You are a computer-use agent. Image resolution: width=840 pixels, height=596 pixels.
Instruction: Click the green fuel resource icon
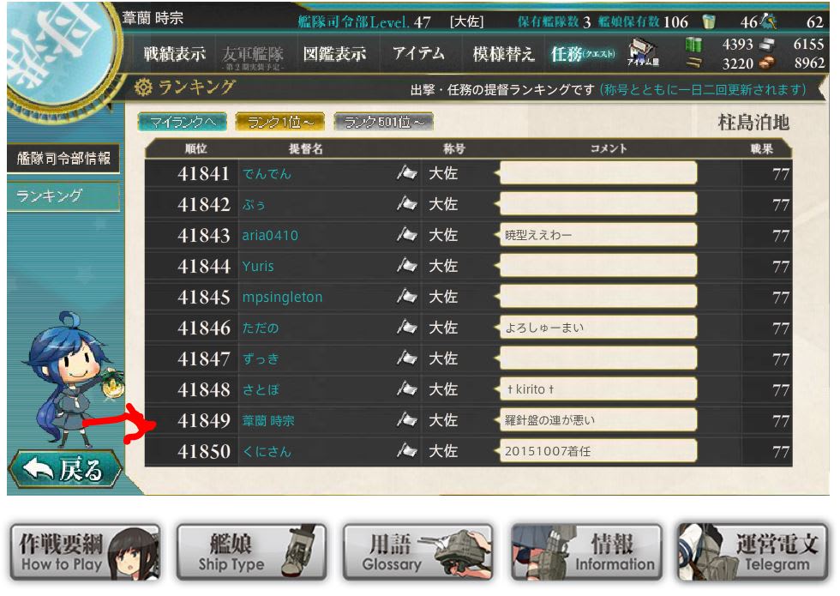(693, 44)
